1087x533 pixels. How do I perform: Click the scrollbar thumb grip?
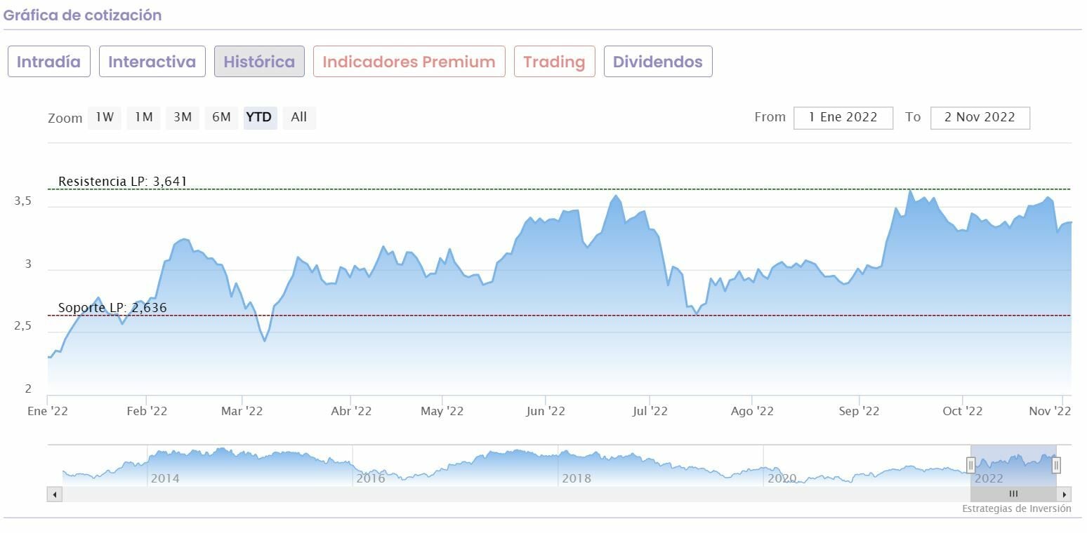pyautogui.click(x=1013, y=494)
